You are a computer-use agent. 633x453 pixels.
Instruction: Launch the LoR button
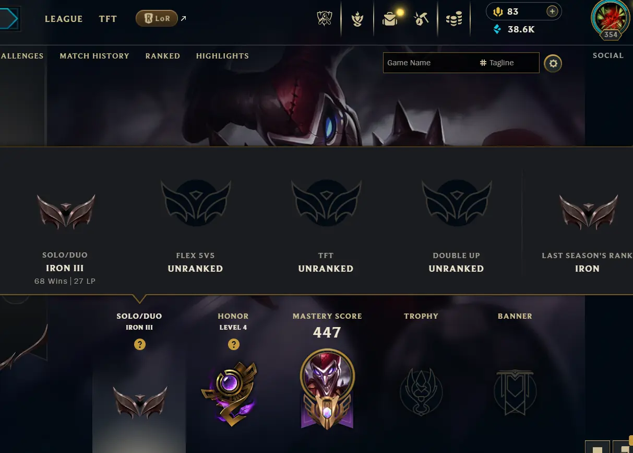pyautogui.click(x=157, y=18)
